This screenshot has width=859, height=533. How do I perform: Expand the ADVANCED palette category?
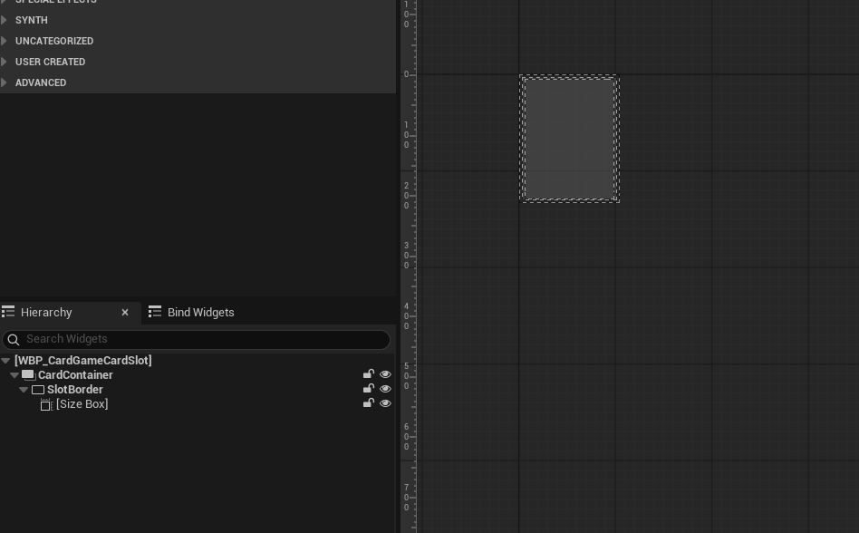(6, 82)
